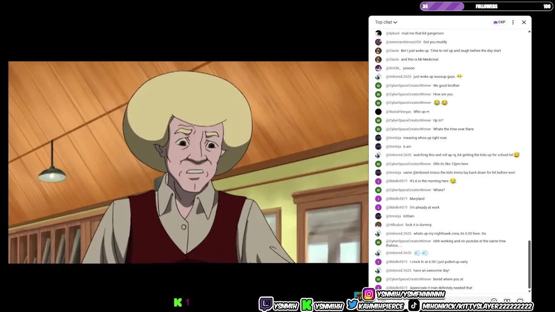Click message 'Appreciate it man definitely needed that'
Viewport: 555px width, 312px height.
pos(441,288)
